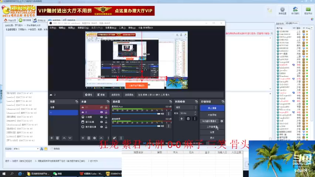
Task: Open source properties gear in Sources toolbar
Action: click(x=94, y=138)
